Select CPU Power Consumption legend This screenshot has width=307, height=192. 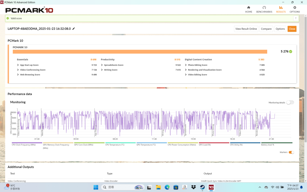183,144
